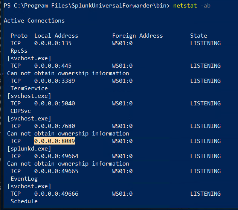Click the [splunkd.exe] process line
Viewport: 238px width, 210px height.
coord(29,149)
